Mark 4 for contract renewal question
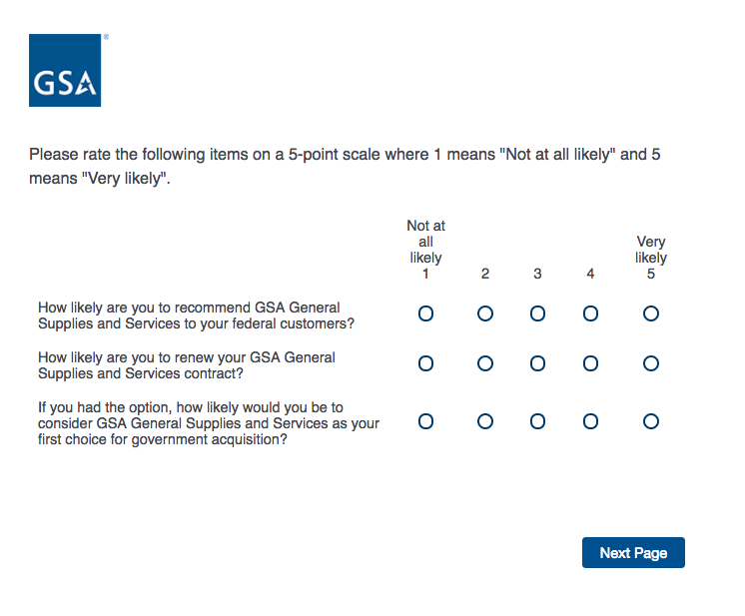This screenshot has width=745, height=616. [x=590, y=363]
